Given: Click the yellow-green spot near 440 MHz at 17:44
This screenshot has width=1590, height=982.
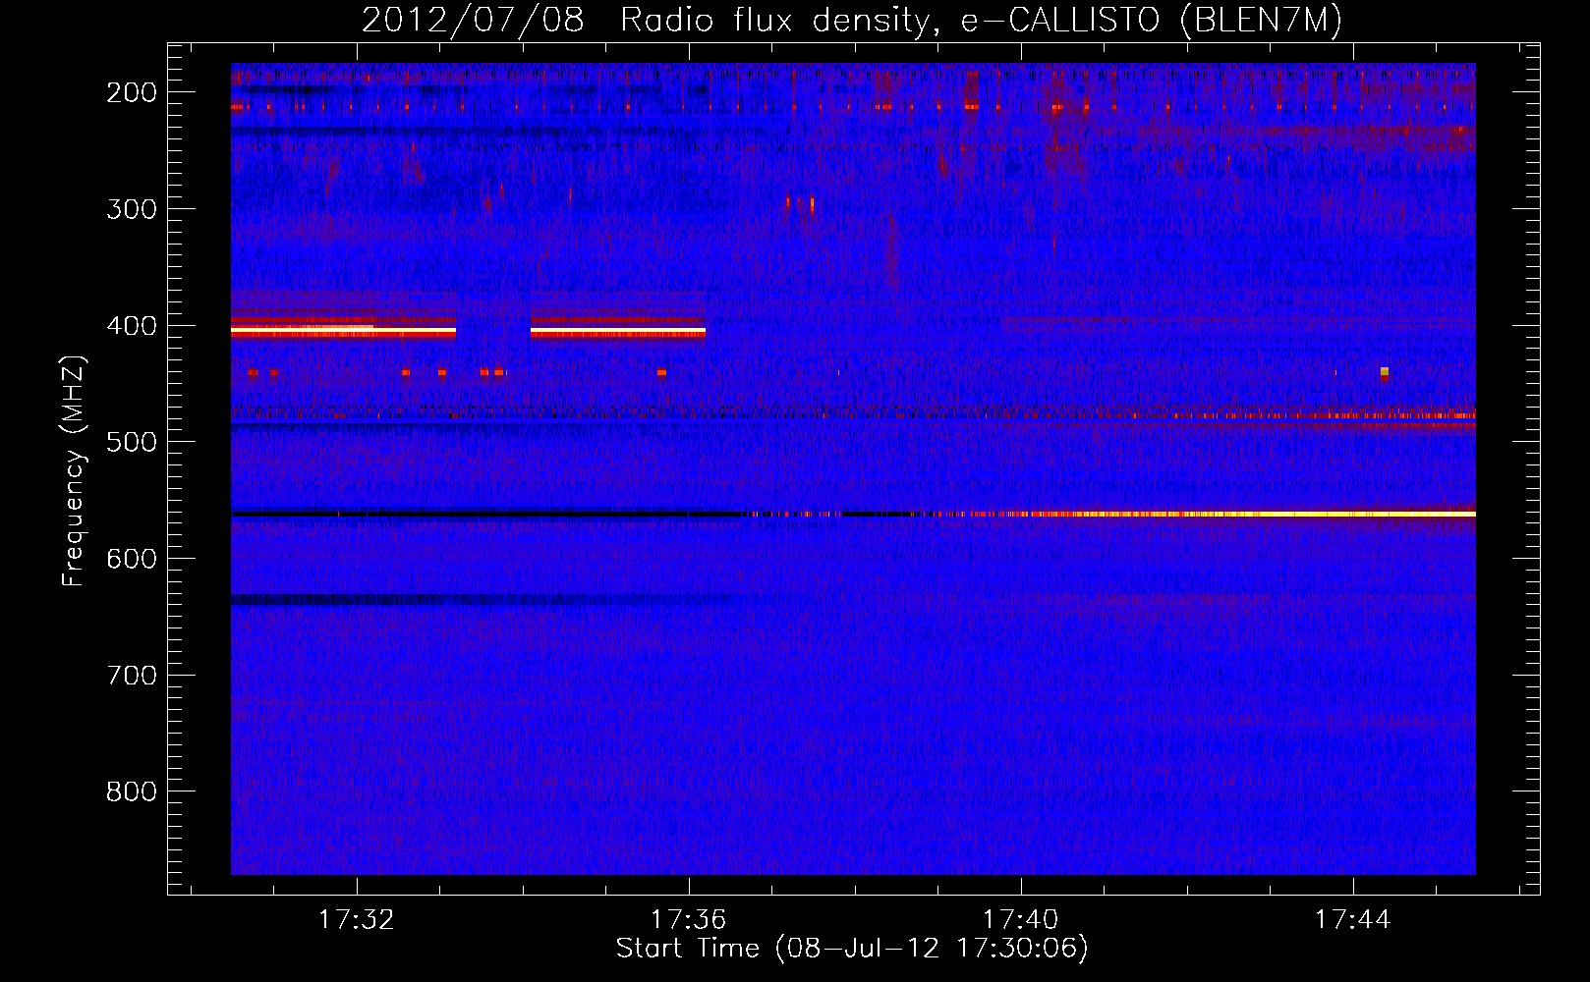Looking at the screenshot, I should click(1385, 371).
